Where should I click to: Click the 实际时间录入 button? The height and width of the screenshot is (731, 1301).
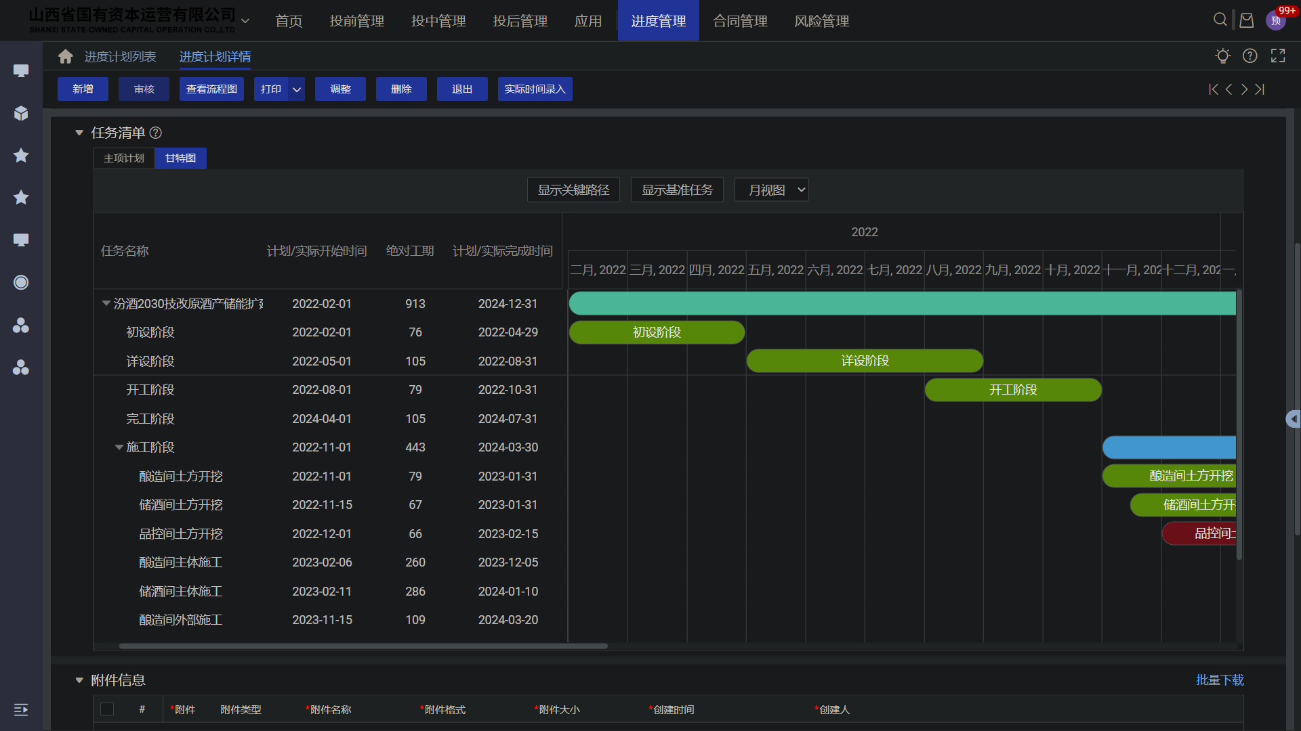tap(535, 89)
